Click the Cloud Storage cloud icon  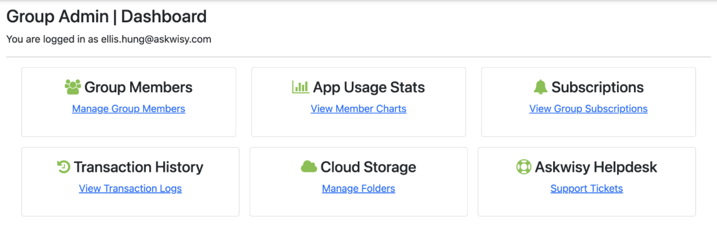[x=309, y=167]
